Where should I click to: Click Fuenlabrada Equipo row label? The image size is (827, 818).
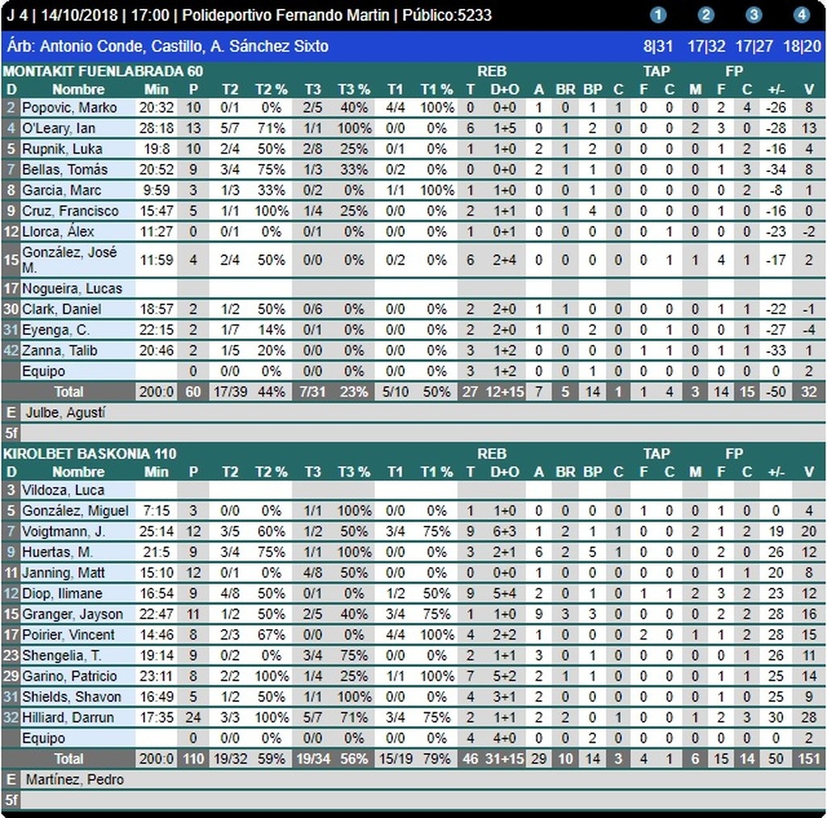point(44,371)
